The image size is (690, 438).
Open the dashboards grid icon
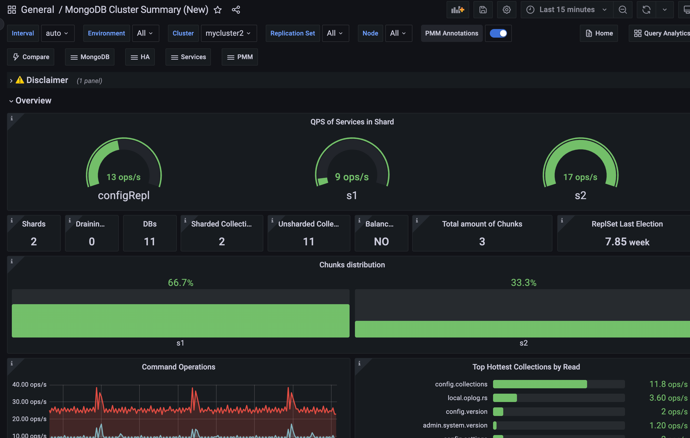click(12, 10)
